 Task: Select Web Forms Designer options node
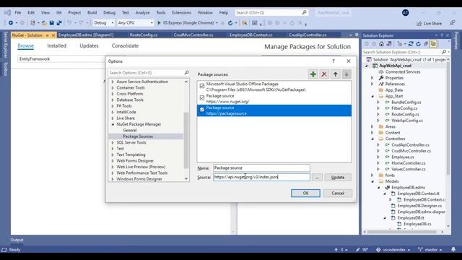tap(135, 161)
